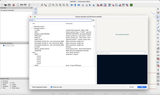Viewport: 160px width, 95px height.
Task: Click the Find and Replace icon
Action: 45,5
